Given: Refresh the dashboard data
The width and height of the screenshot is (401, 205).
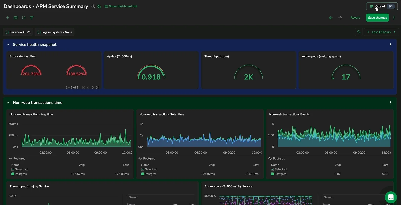Looking at the screenshot, I should [359, 32].
